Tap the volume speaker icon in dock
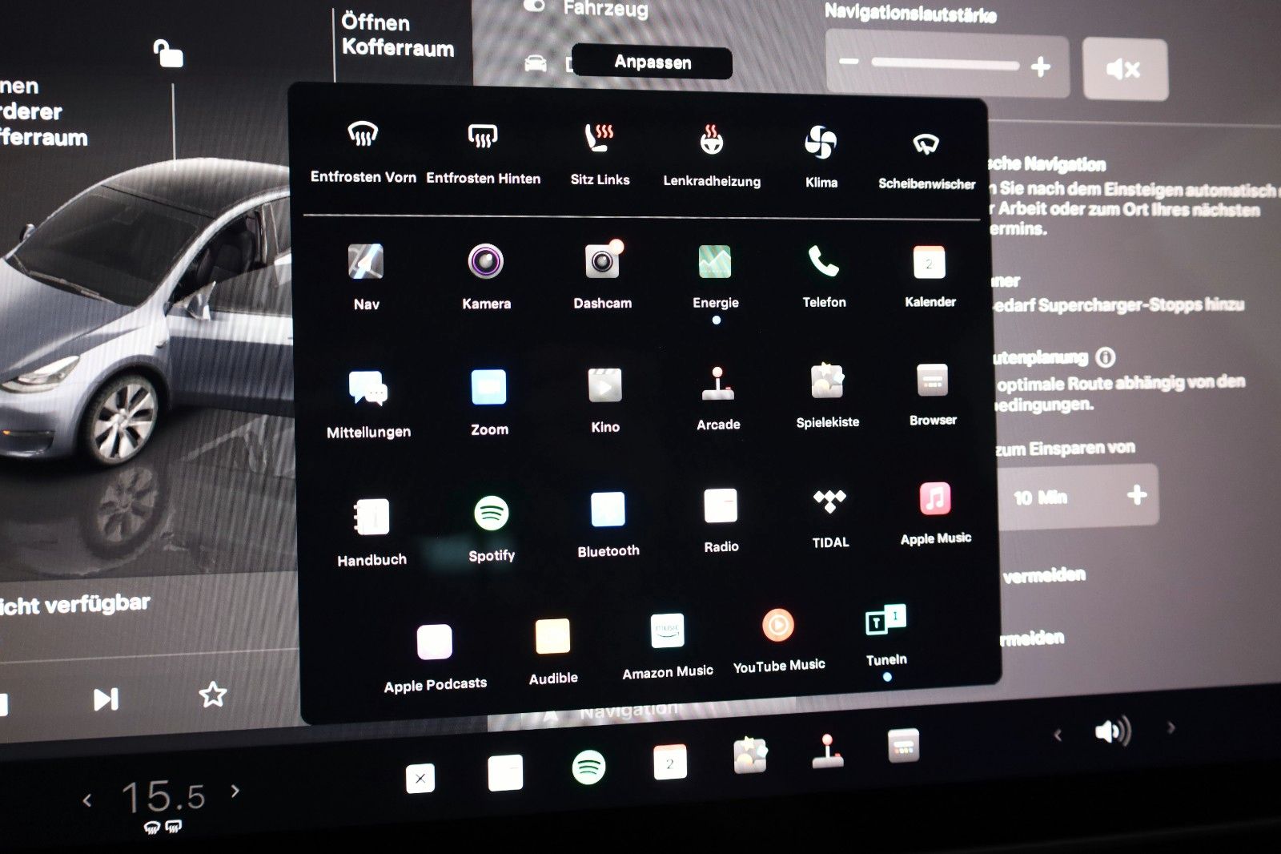Viewport: 1281px width, 854px height. [x=1113, y=731]
